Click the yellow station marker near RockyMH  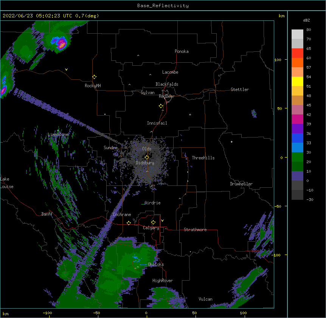coord(94,77)
